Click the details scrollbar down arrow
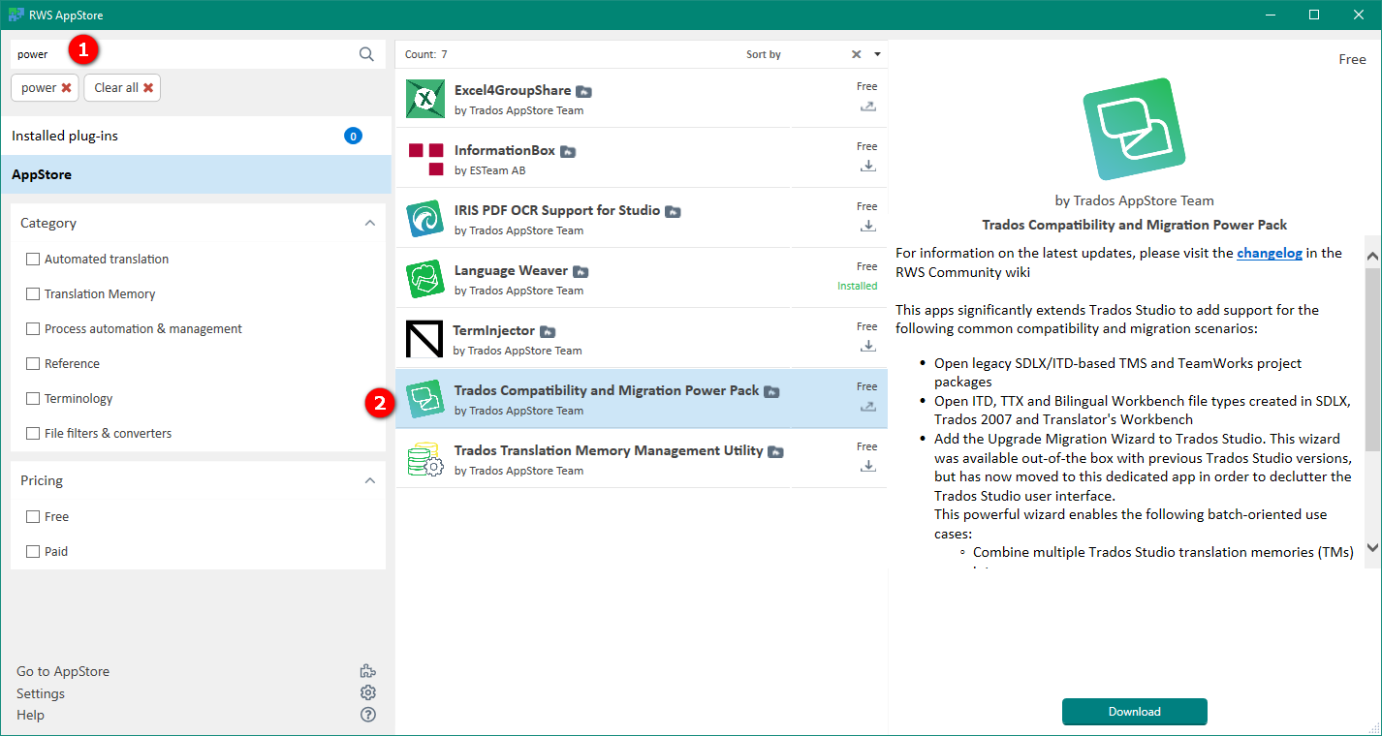This screenshot has width=1382, height=736. click(1372, 547)
